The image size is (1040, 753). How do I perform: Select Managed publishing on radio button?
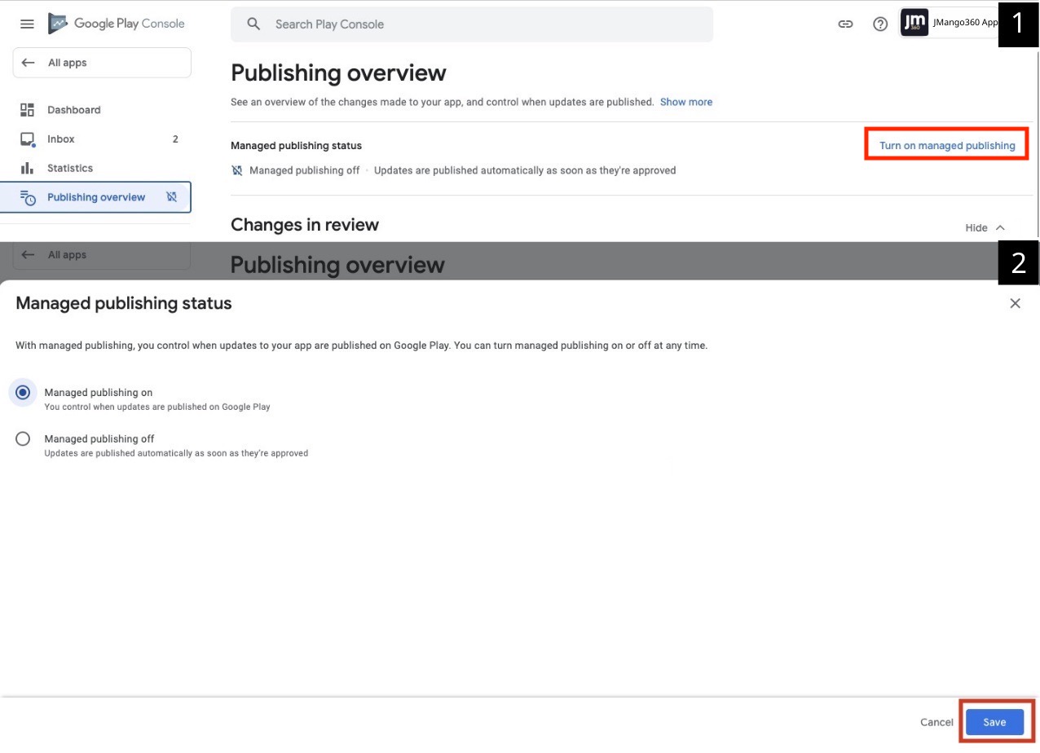coord(23,392)
